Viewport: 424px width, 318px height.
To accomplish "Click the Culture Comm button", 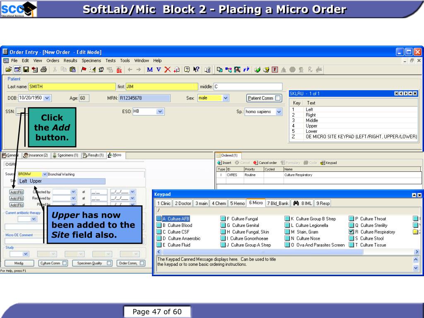I will click(x=53, y=263).
